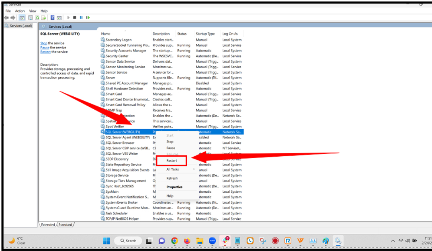The image size is (432, 251).
Task: Choose Restart in the context menu
Action: (172, 161)
